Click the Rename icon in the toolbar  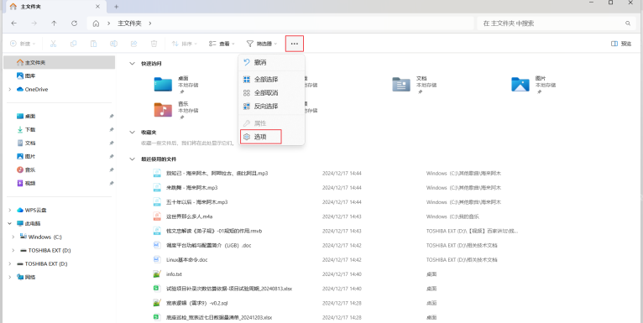(113, 44)
